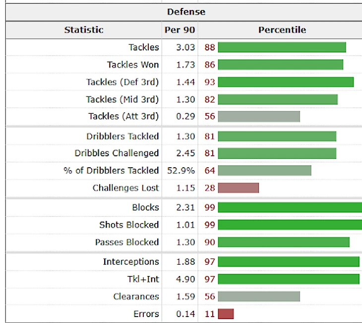Click the Tackles (Att 3rd) statistic
Screen dimensions: 362x323
click(123, 116)
